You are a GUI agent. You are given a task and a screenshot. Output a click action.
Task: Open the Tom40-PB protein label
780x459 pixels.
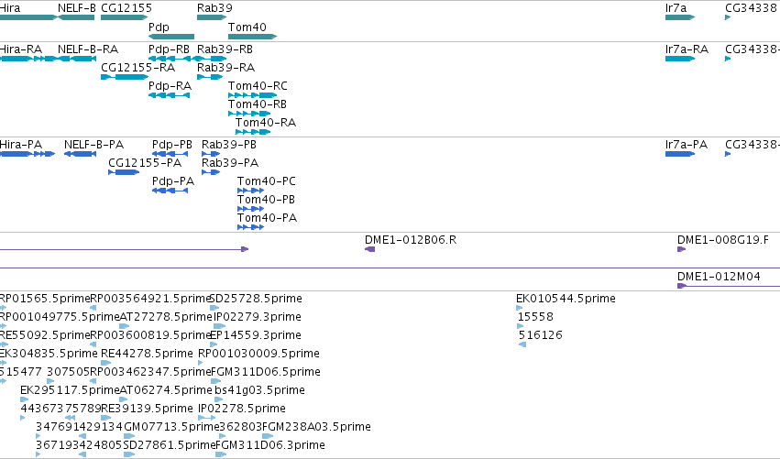[x=266, y=200]
